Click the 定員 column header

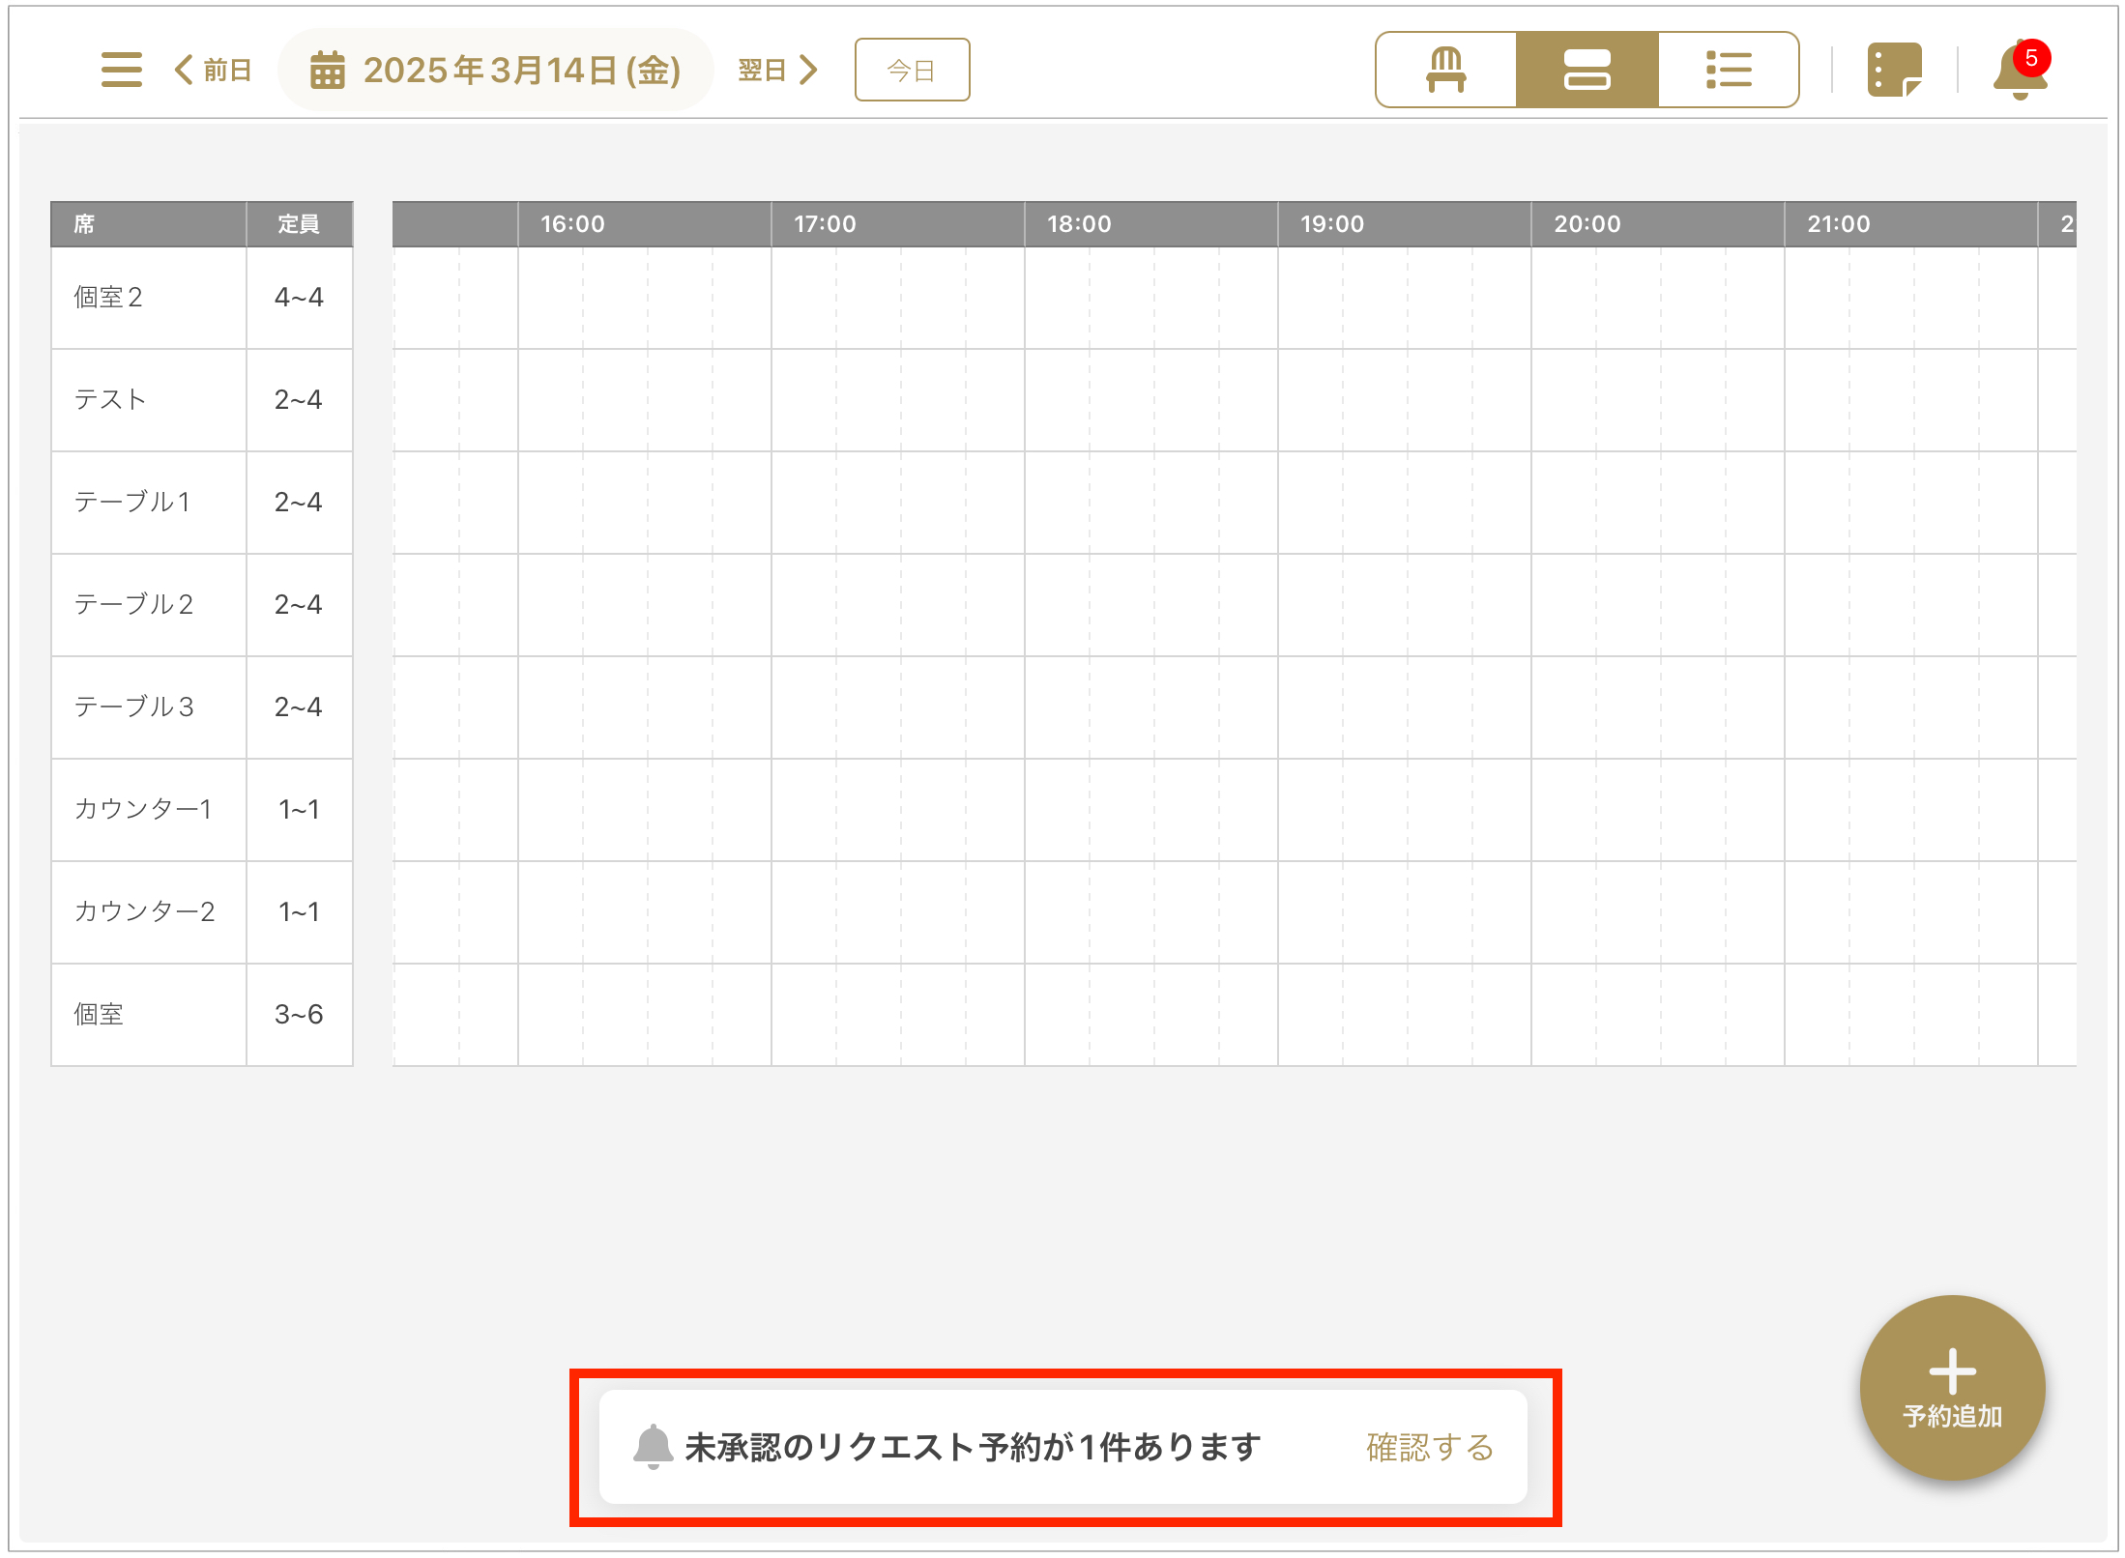coord(299,224)
